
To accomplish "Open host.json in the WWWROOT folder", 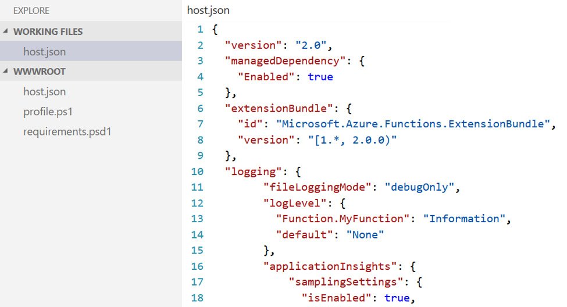I will 44,92.
